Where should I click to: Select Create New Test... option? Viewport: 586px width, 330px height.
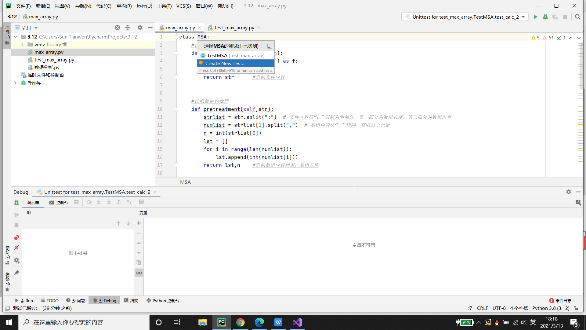tap(225, 63)
